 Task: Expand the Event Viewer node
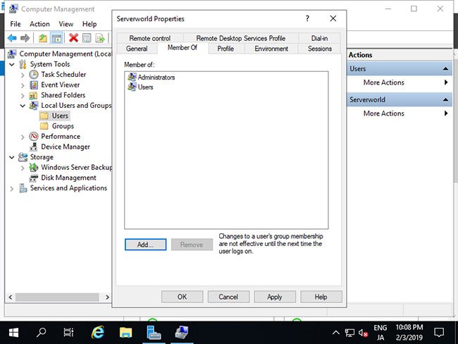point(23,85)
